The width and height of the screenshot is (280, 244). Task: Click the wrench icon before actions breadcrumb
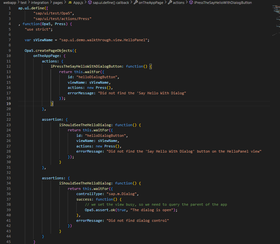tap(170, 3)
